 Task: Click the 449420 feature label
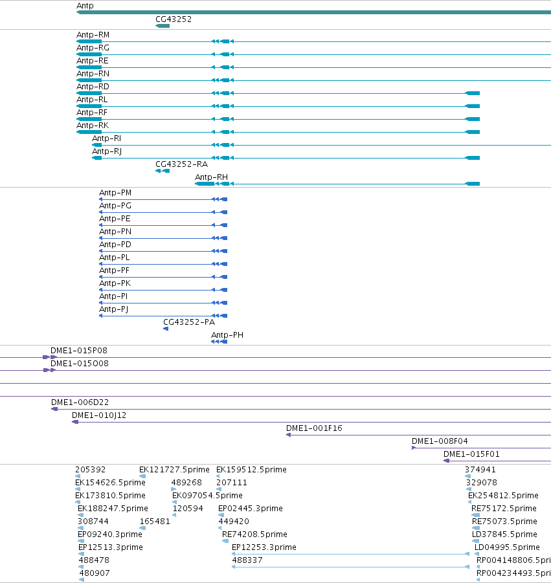pos(234,522)
